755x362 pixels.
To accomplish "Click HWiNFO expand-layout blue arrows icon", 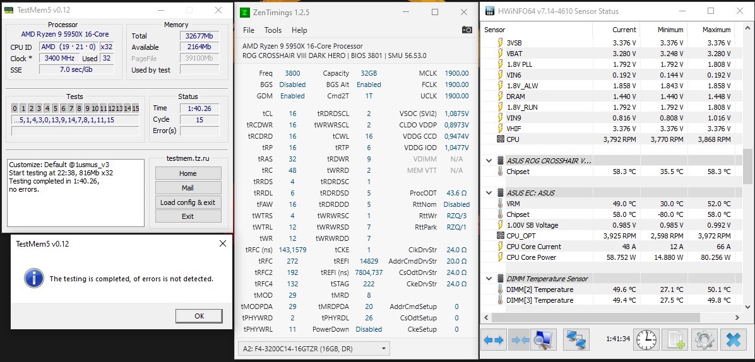I will coord(494,341).
